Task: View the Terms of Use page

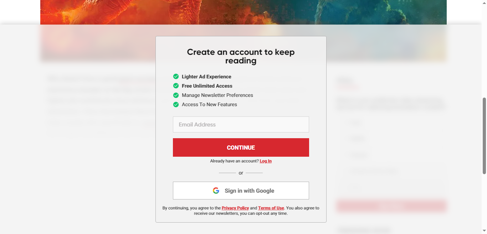Action: tap(271, 208)
